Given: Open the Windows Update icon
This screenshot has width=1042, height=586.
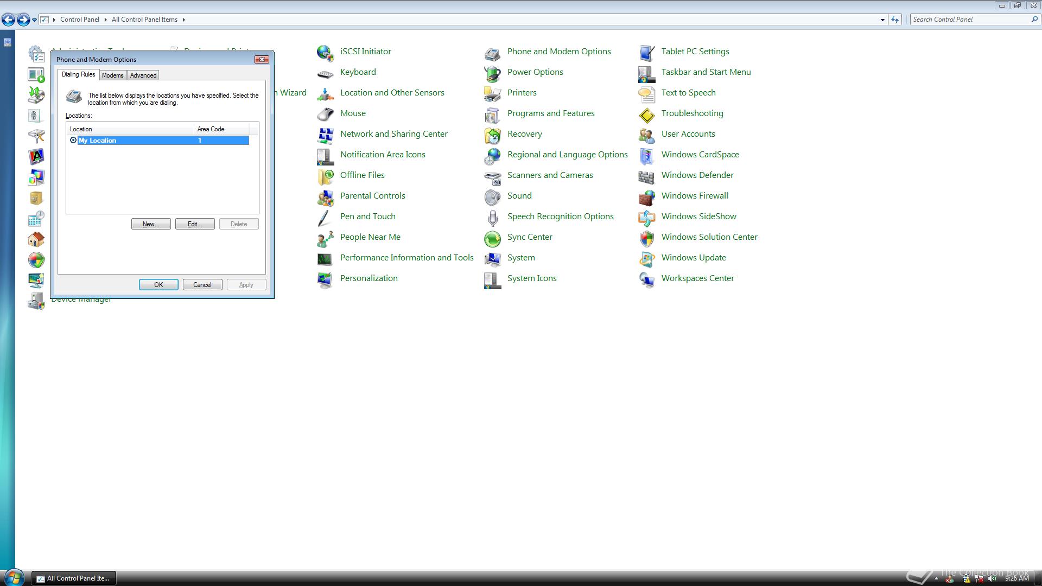Looking at the screenshot, I should [x=646, y=258].
